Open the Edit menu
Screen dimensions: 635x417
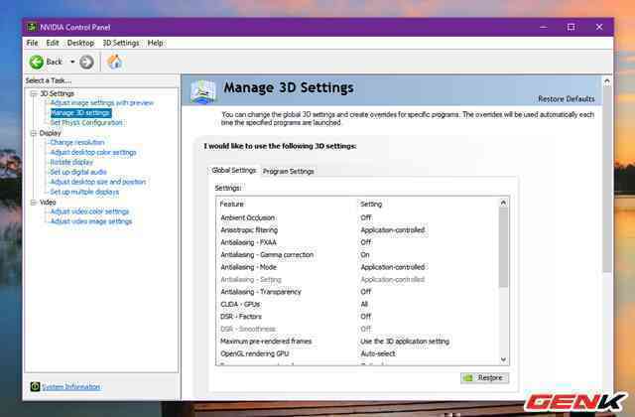point(53,43)
